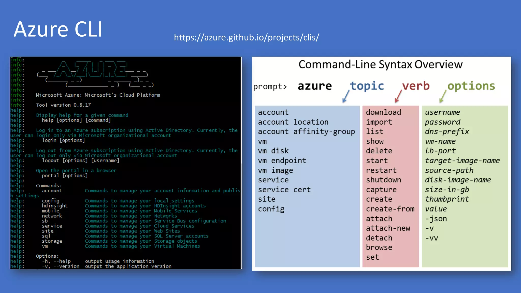This screenshot has width=521, height=293.
Task: Click the 'thumbprint' option
Action: click(x=447, y=199)
